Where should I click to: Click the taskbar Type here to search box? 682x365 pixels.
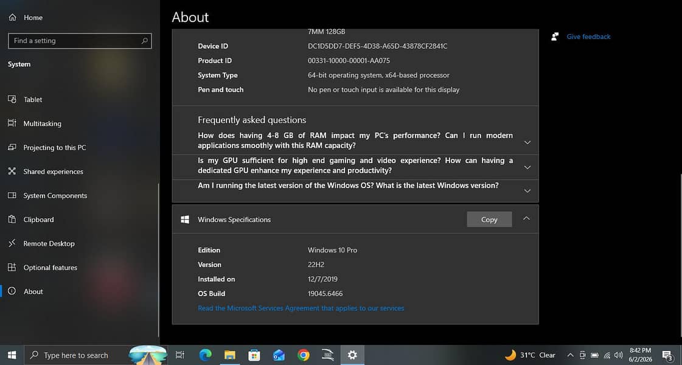97,355
